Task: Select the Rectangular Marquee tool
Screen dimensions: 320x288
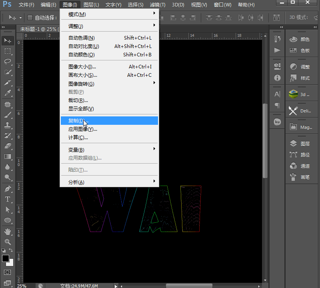Action: coord(8,51)
